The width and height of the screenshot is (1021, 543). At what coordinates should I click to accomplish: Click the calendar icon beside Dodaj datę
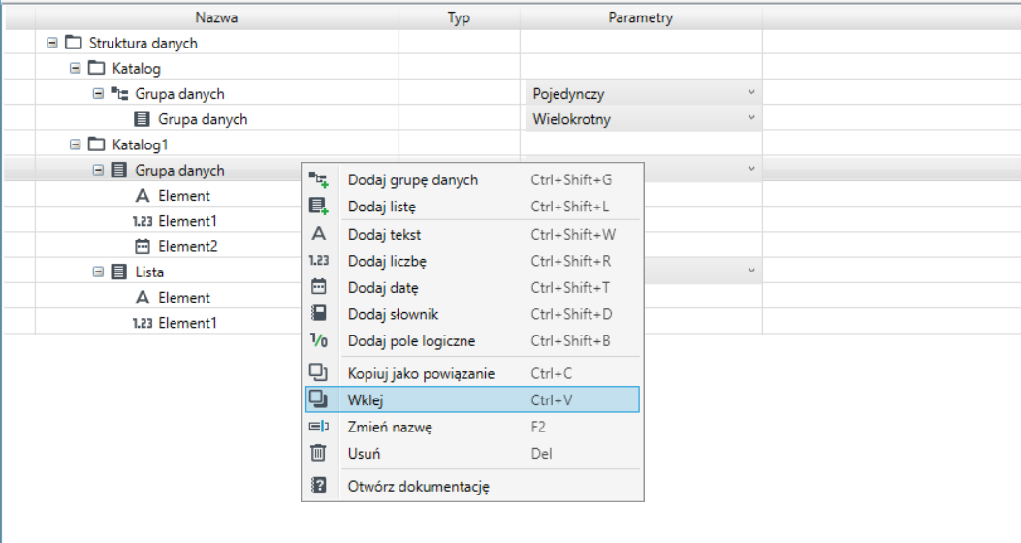(x=318, y=287)
